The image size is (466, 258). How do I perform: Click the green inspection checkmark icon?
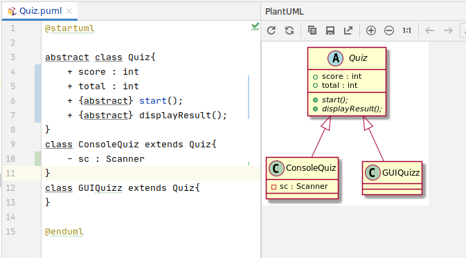255,27
